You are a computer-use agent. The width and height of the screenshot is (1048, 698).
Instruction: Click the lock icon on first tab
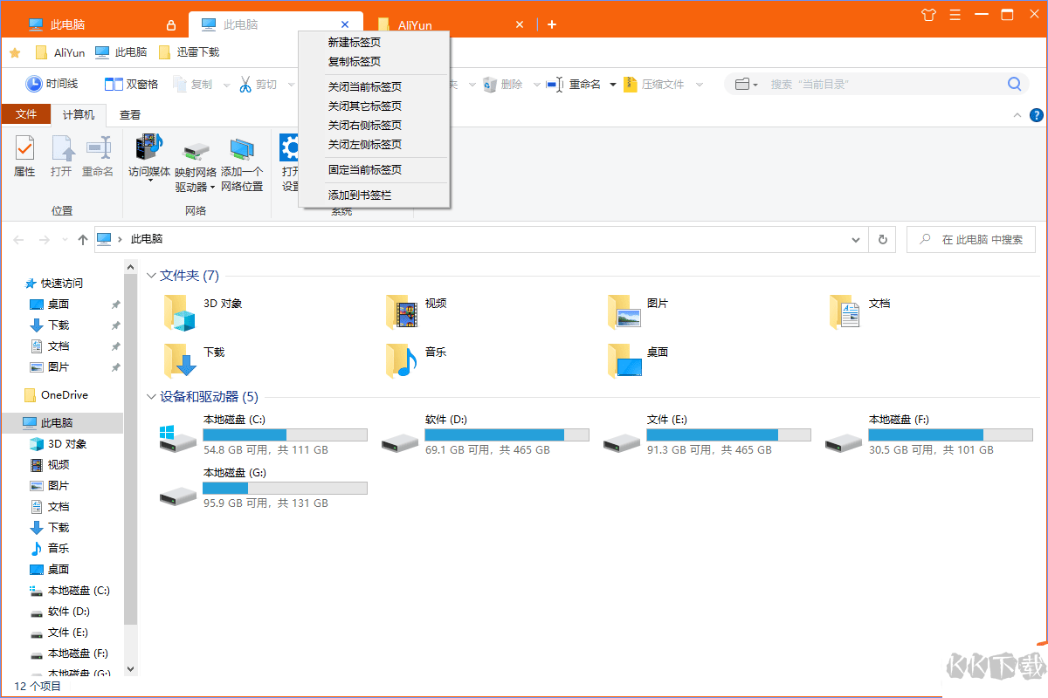point(171,25)
